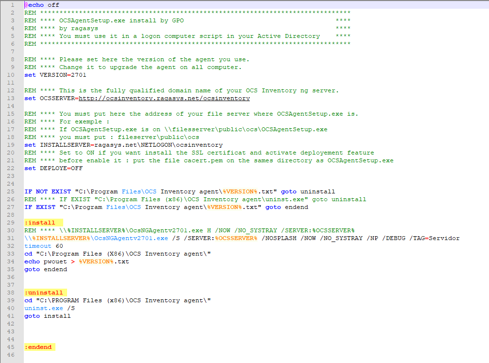Screen dimensions: 489x363
Task: Click line number 10 beside set VERSION
Action: [x=15, y=75]
